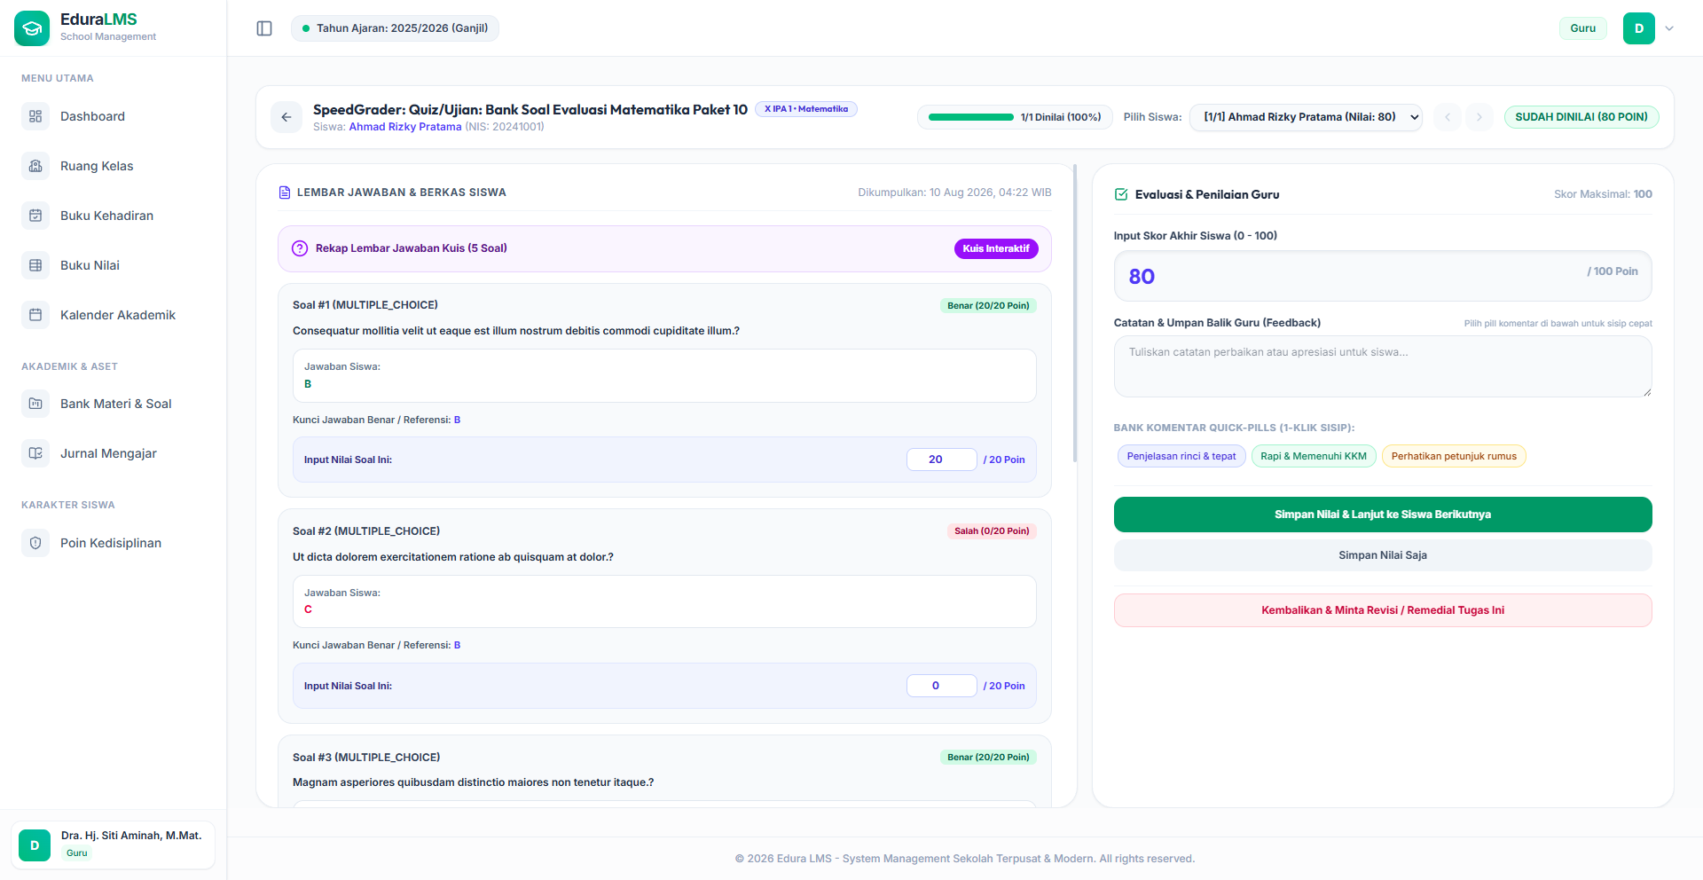This screenshot has height=880, width=1703.
Task: Click Simpan Nilai & Lanjut ke Siswa Berikutnya
Action: coord(1383,515)
